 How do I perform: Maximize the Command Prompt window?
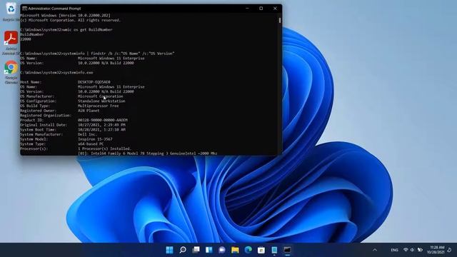pyautogui.click(x=261, y=9)
